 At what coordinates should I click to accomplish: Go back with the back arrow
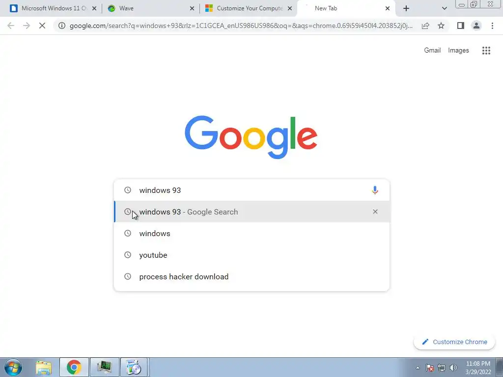click(x=11, y=26)
